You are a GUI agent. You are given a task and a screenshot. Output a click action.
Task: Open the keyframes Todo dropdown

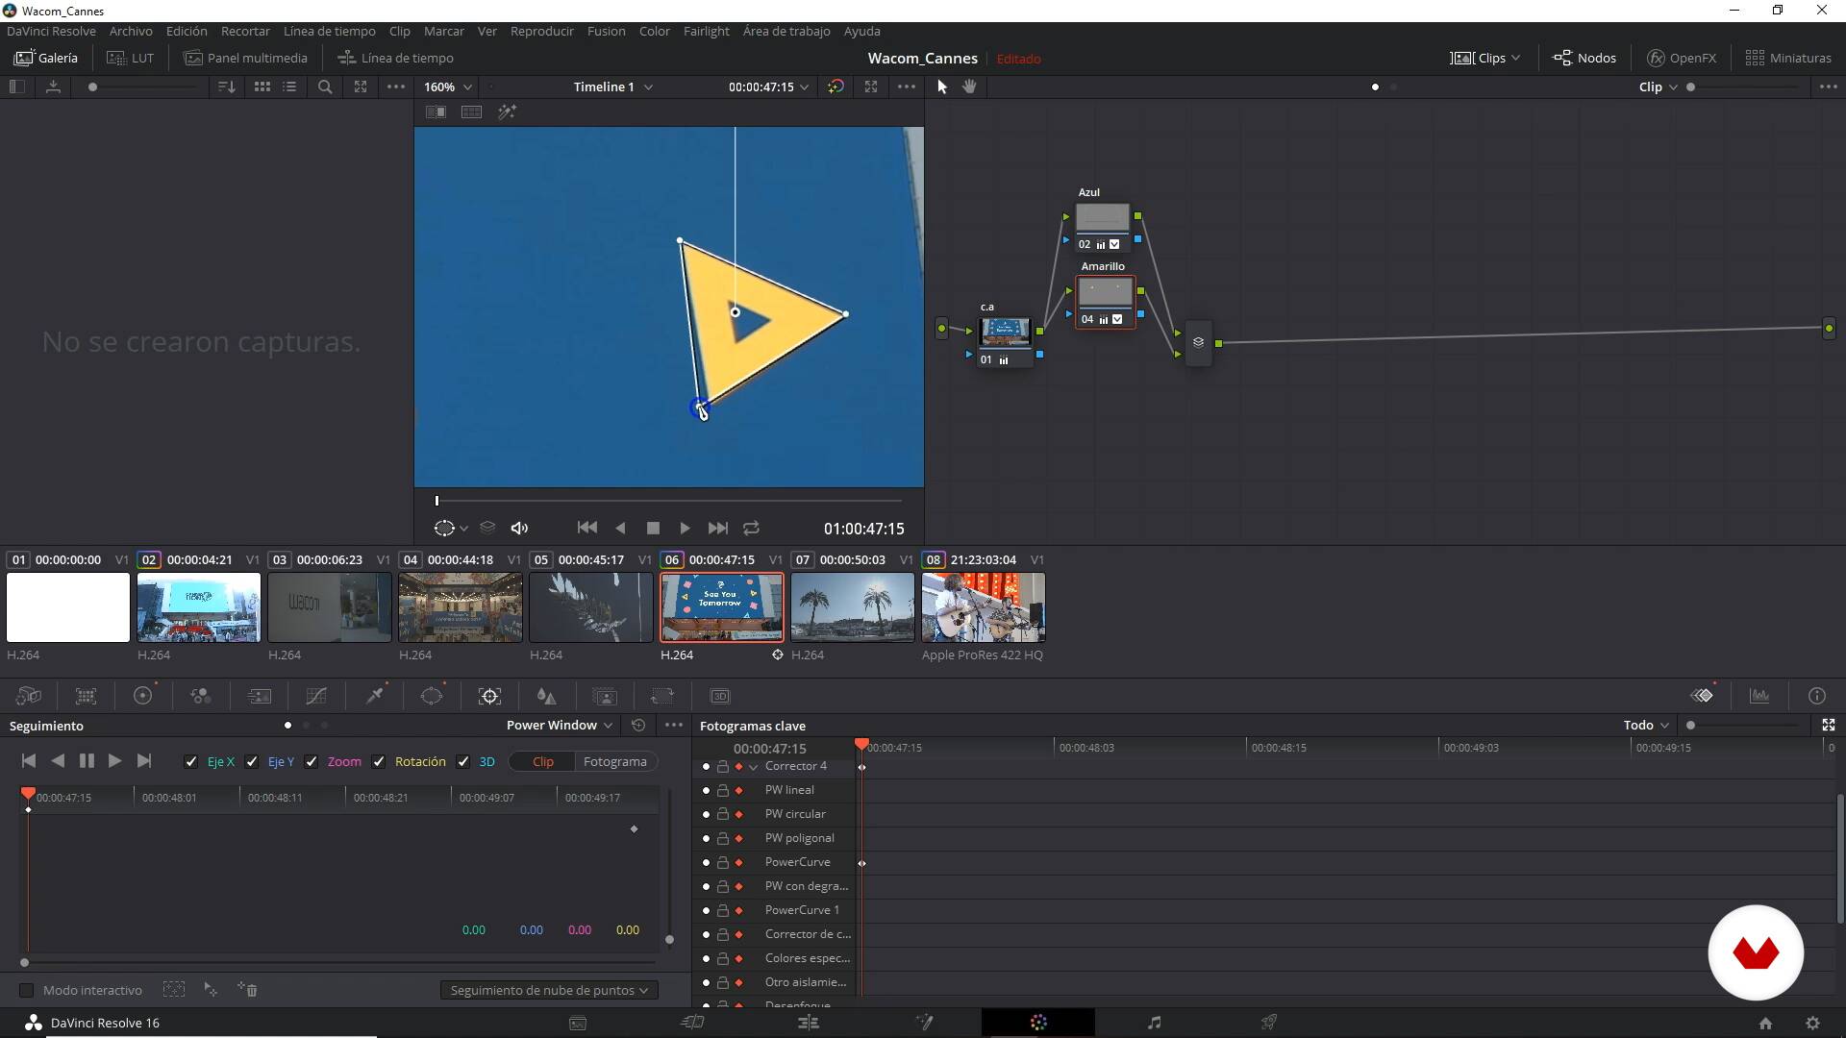pyautogui.click(x=1646, y=725)
